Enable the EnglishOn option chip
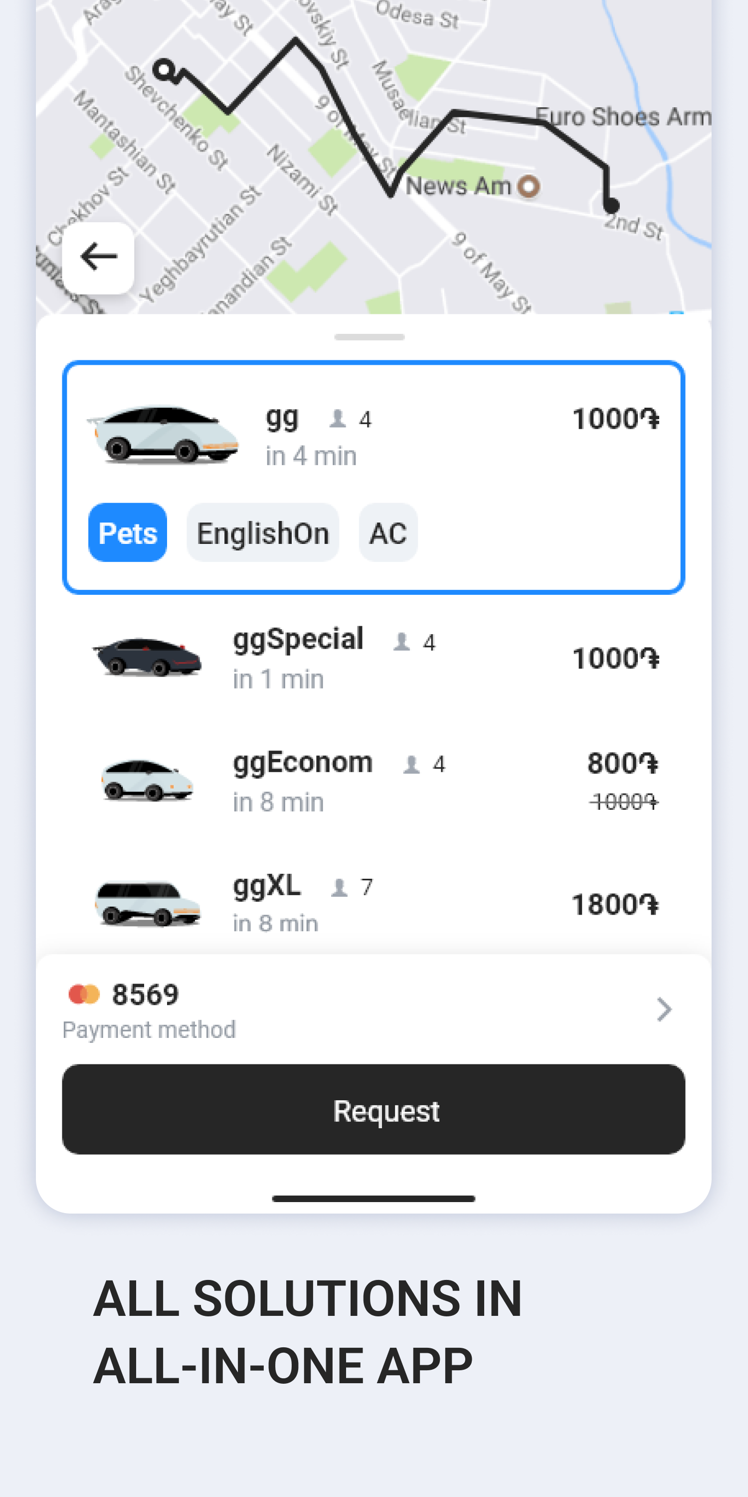Viewport: 748px width, 1497px height. coord(262,532)
